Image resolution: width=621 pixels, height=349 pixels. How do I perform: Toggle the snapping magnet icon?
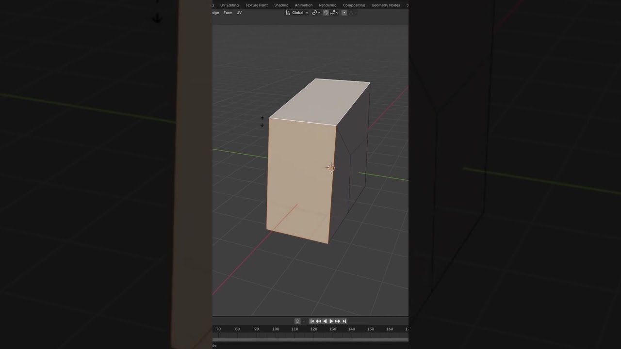pos(326,13)
